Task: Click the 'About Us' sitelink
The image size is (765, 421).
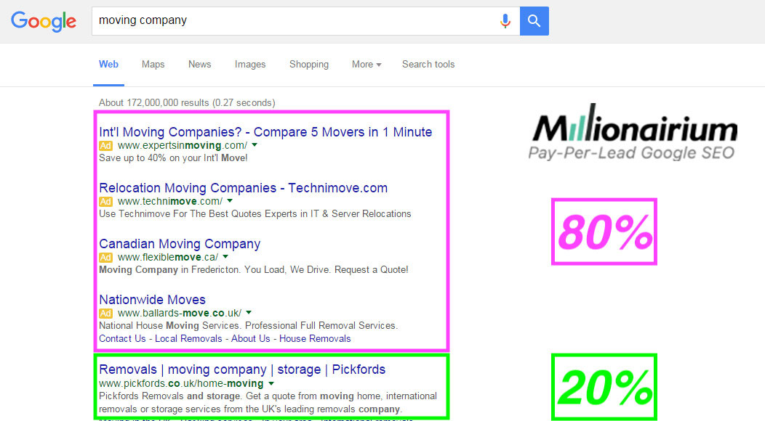Action: tap(251, 339)
